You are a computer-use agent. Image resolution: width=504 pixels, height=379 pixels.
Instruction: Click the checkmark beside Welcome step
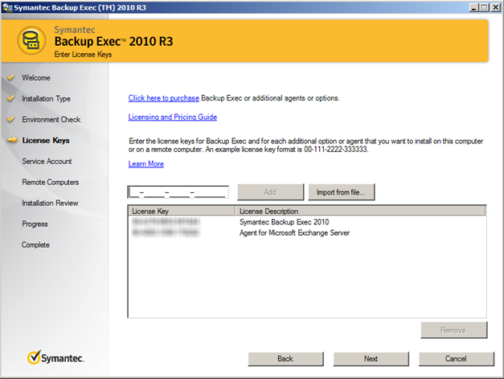11,77
